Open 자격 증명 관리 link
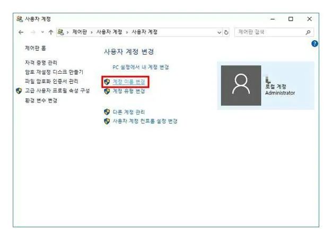The width and height of the screenshot is (332, 240). [41, 63]
